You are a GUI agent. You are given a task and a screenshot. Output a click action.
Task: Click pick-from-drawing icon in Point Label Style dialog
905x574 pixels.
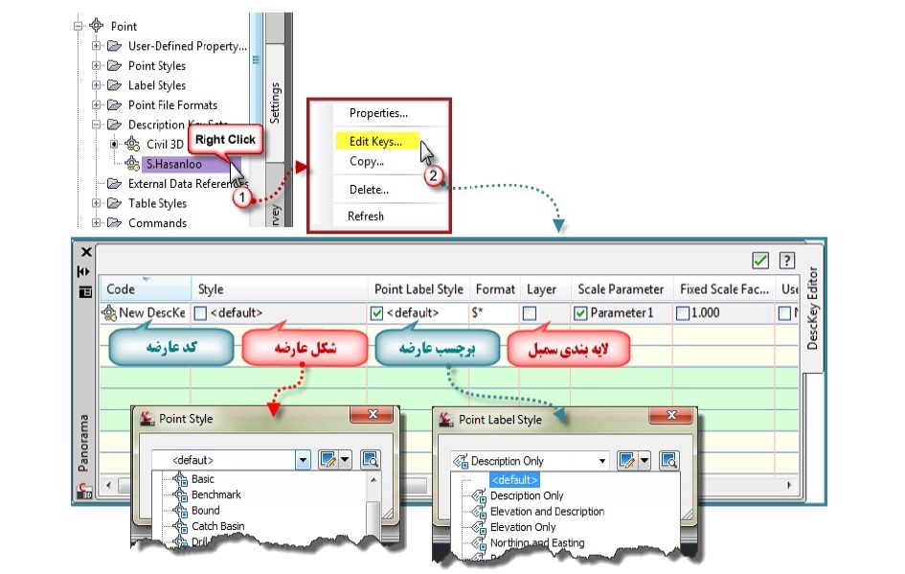pos(669,461)
